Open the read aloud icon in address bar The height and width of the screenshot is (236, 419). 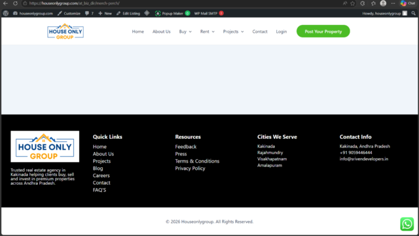pyautogui.click(x=345, y=3)
